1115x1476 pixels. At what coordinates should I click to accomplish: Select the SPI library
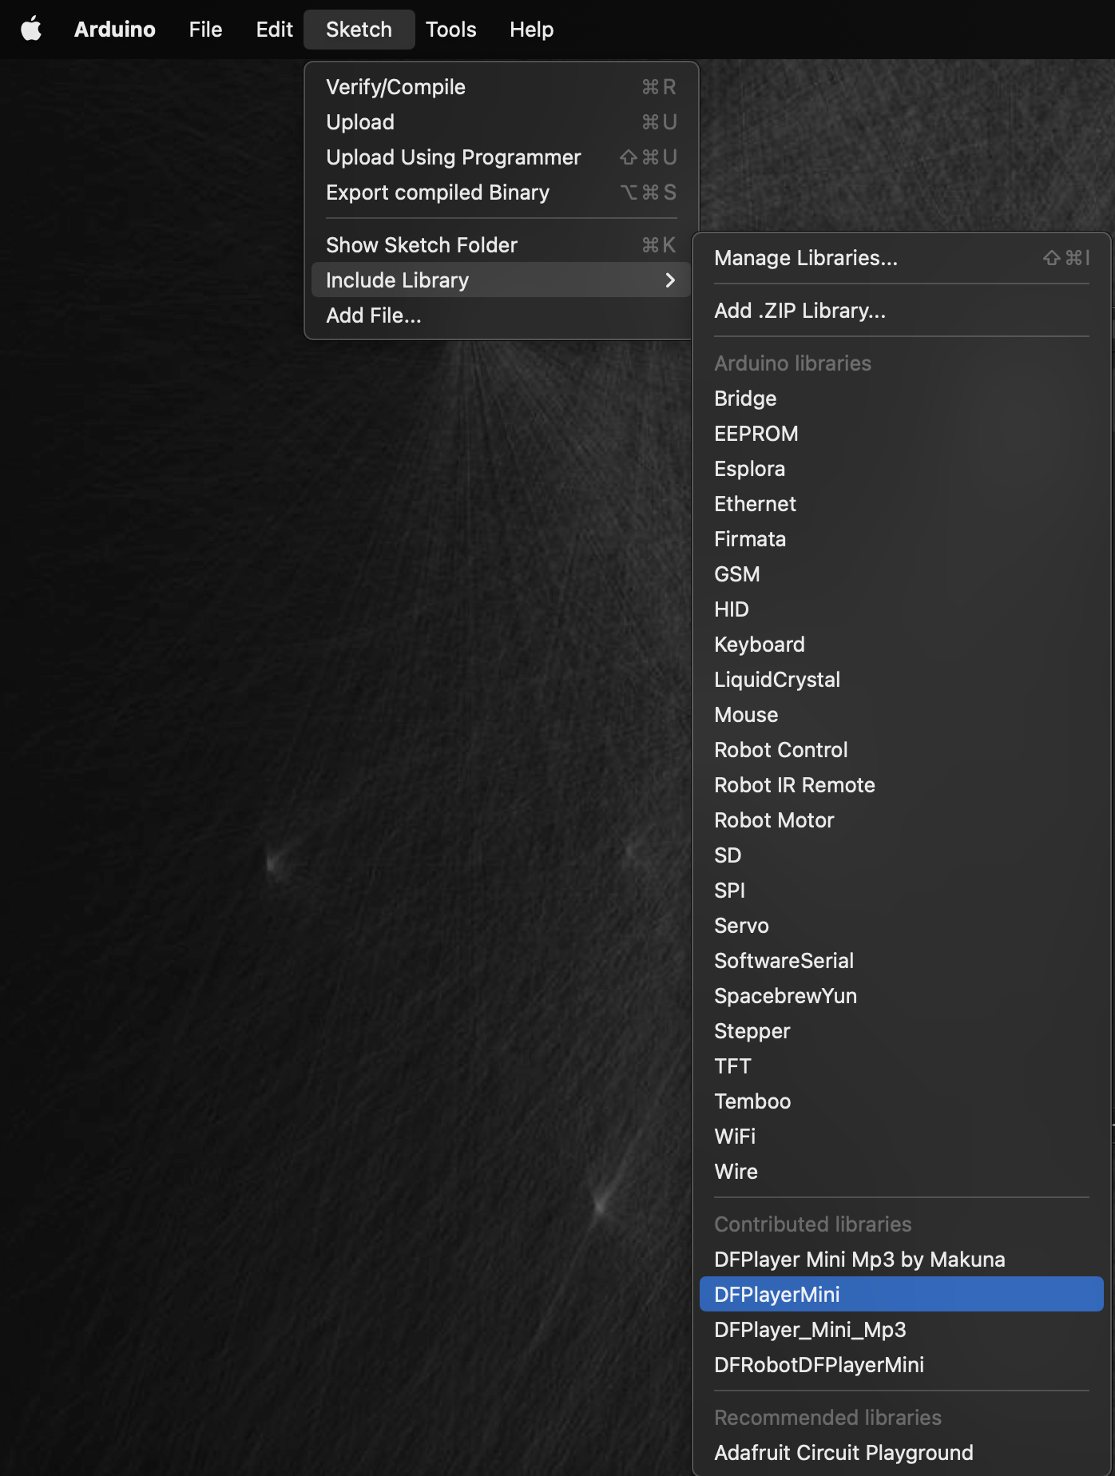pyautogui.click(x=901, y=891)
